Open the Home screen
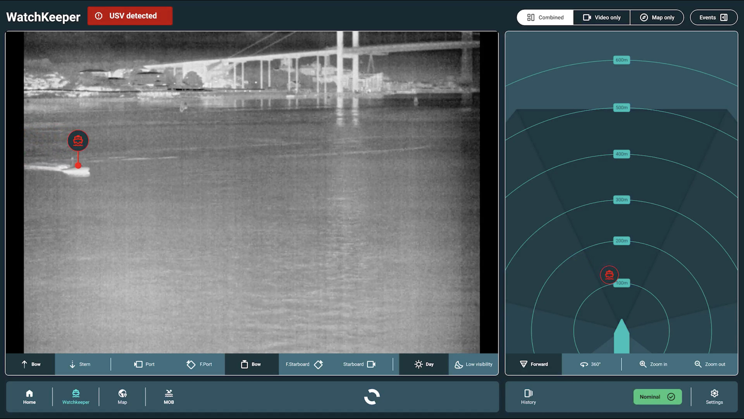Image resolution: width=744 pixels, height=419 pixels. [x=29, y=397]
